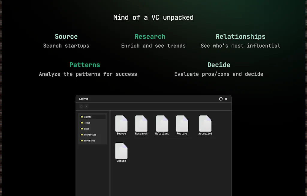Click the forward navigation chevron

click(86, 106)
